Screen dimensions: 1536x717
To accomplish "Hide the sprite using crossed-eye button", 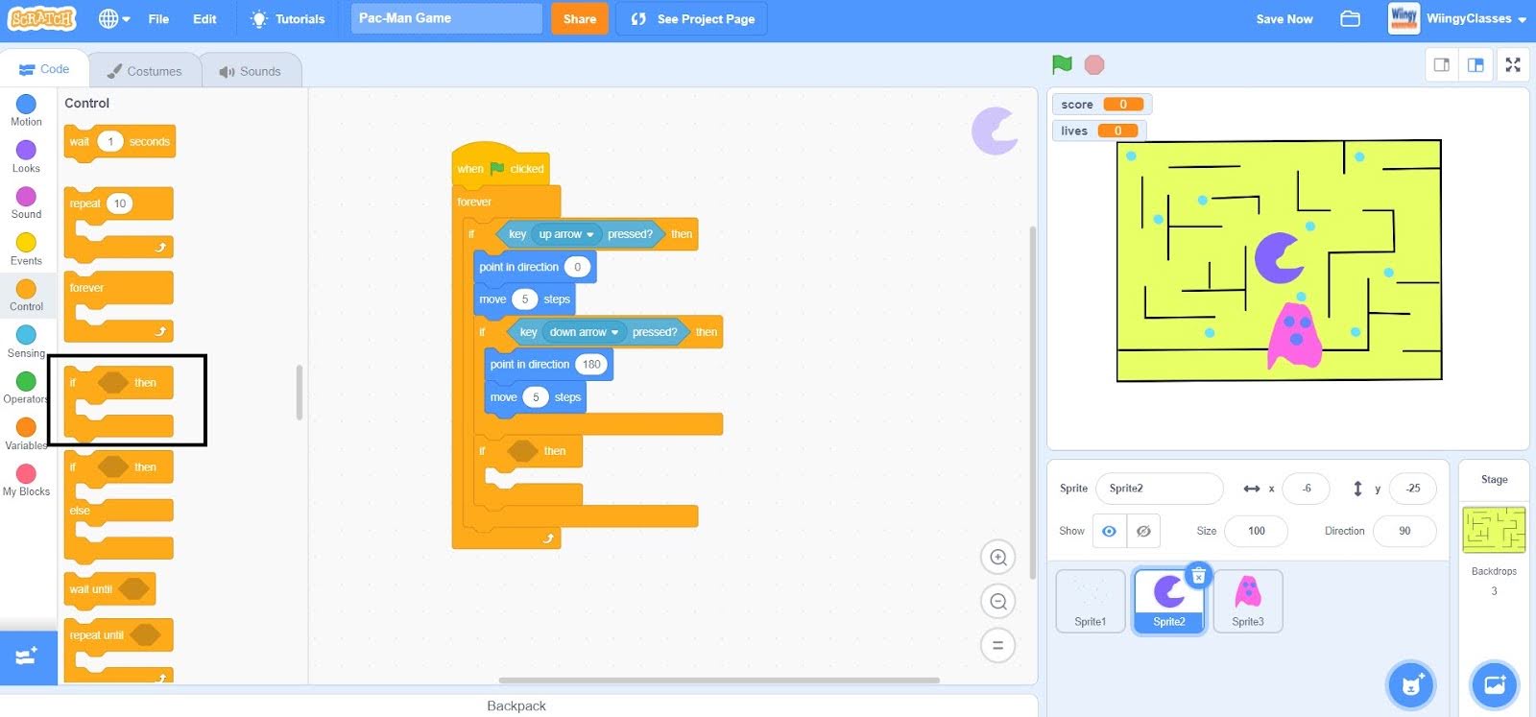I will (1143, 531).
